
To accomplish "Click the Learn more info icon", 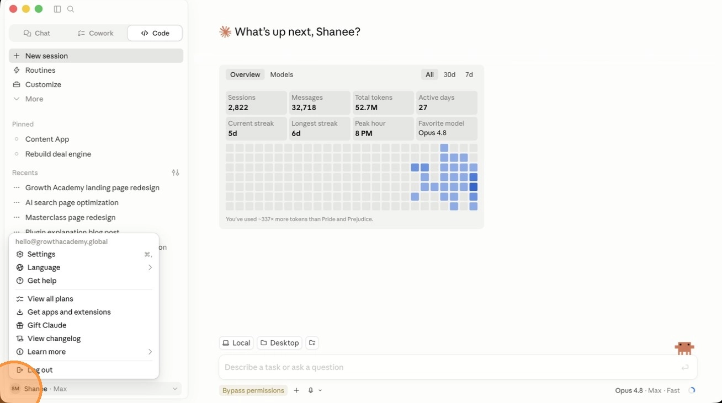I will [20, 352].
